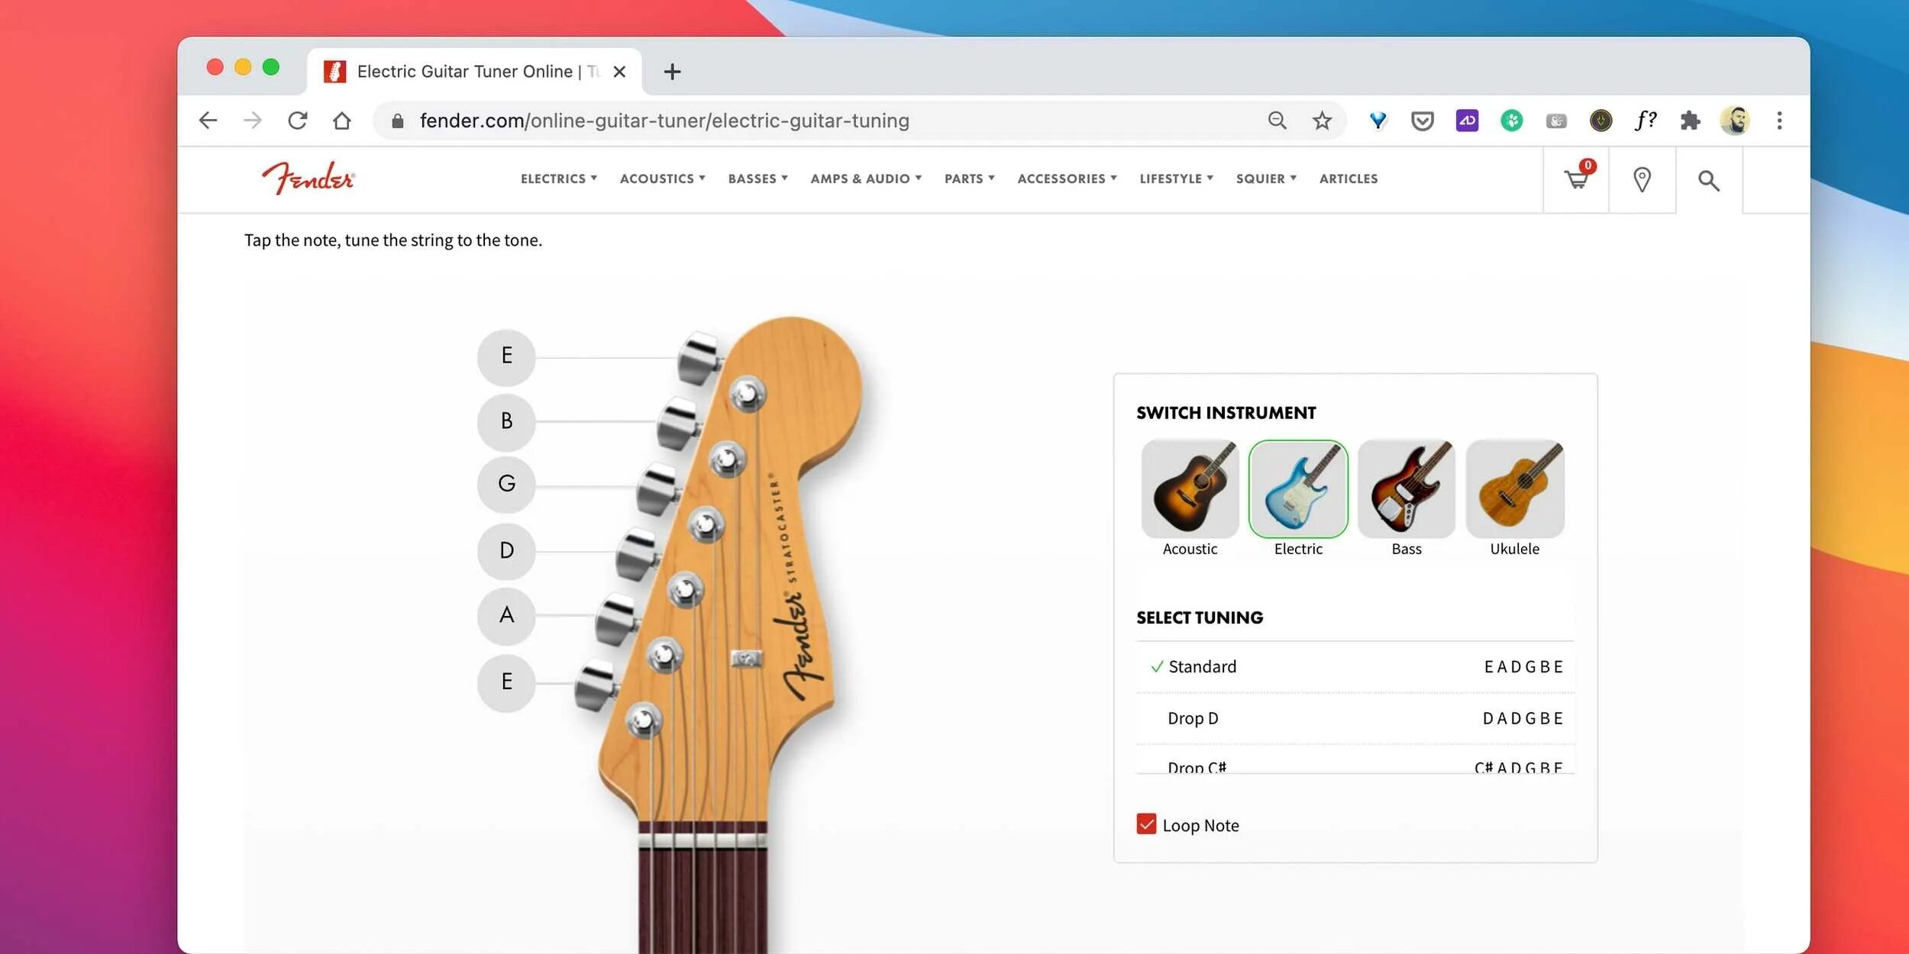This screenshot has height=954, width=1909.
Task: Reload the page
Action: tap(297, 121)
